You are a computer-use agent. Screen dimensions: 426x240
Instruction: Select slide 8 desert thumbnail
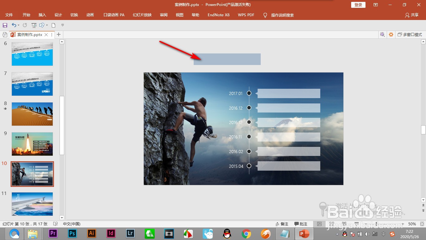click(x=32, y=114)
